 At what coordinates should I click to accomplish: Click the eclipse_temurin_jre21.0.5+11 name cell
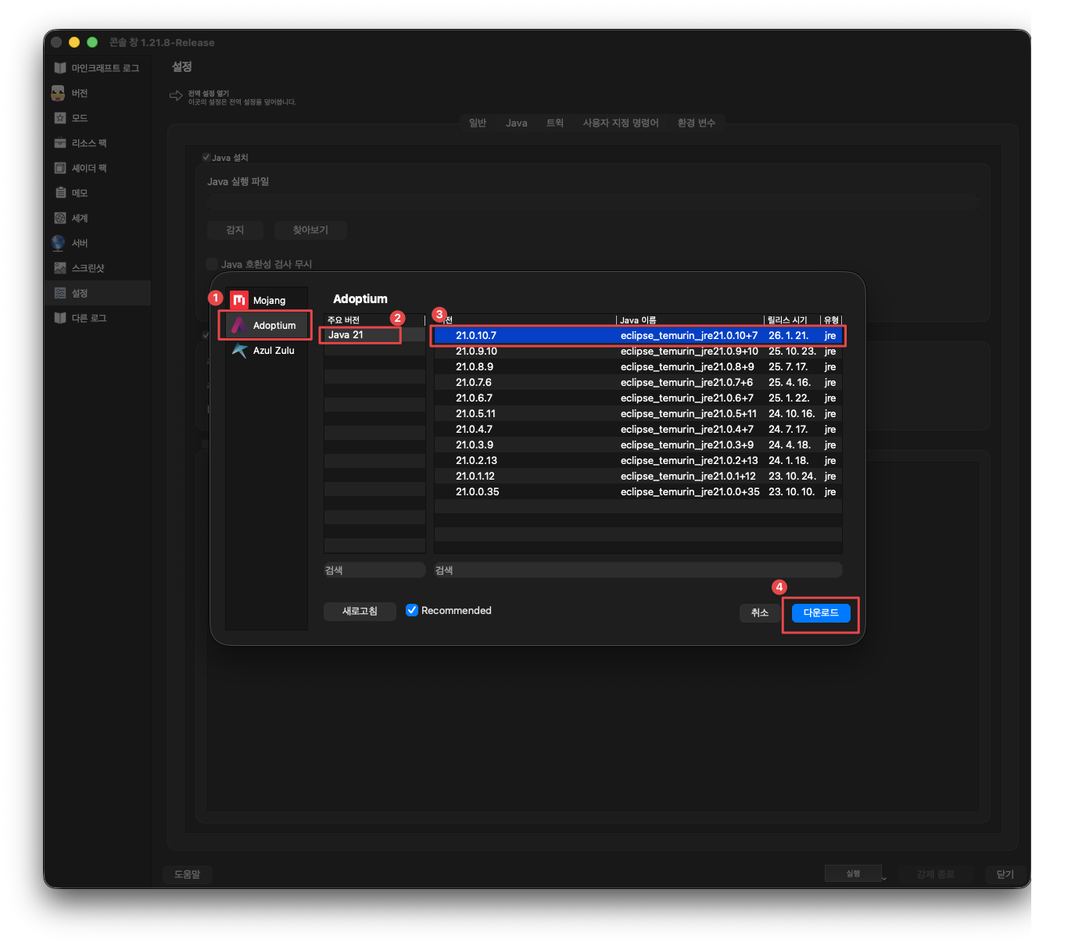coord(689,413)
